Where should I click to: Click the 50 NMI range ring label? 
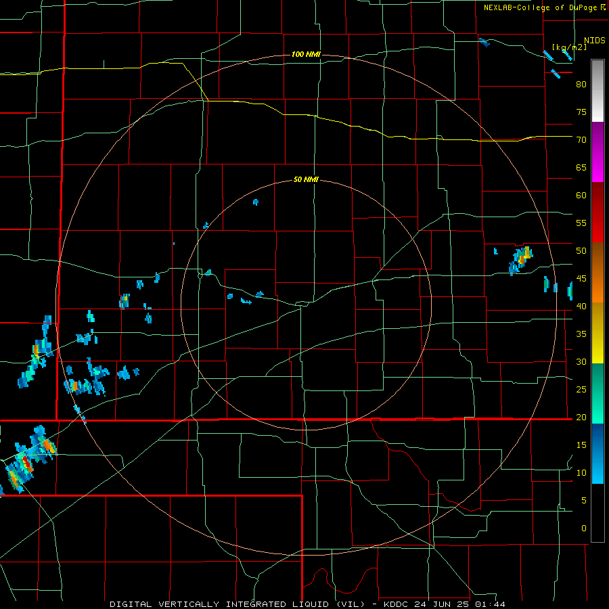click(x=306, y=179)
